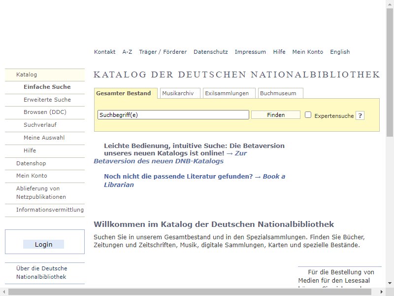Open Meine Auswahl in the sidebar

pos(45,138)
